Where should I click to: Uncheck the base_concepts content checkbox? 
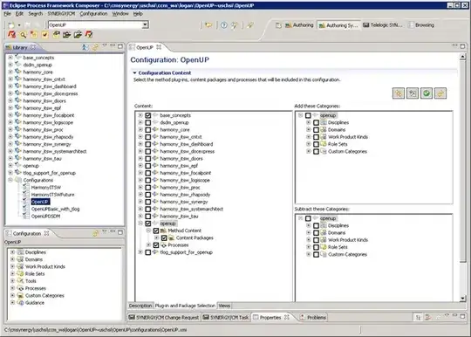tap(147, 115)
